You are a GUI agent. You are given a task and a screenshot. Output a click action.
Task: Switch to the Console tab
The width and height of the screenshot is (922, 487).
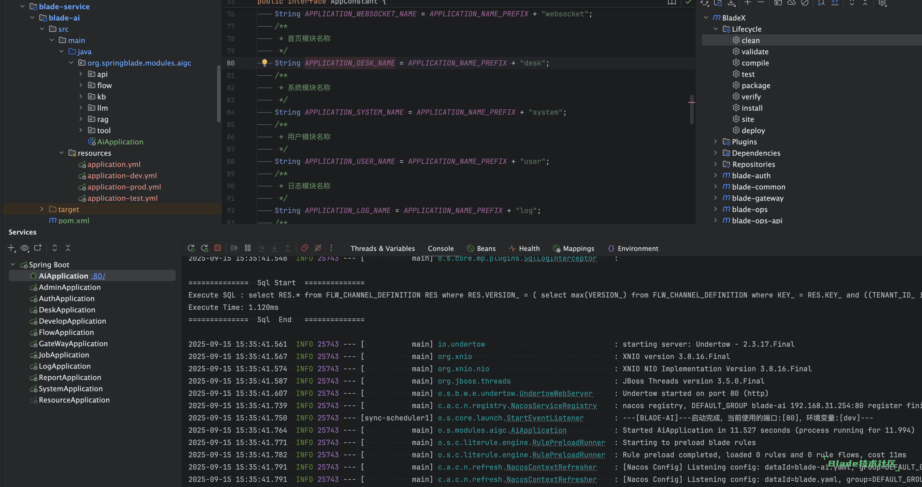click(x=441, y=248)
